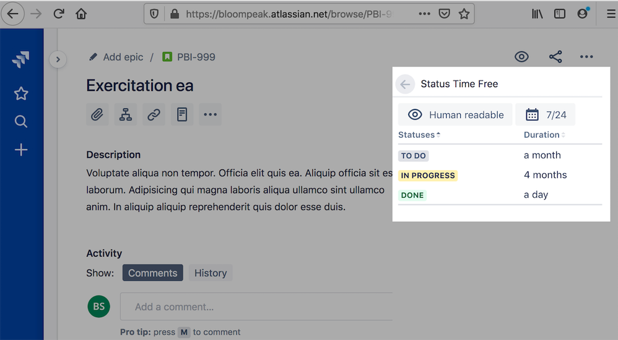Image resolution: width=618 pixels, height=340 pixels.
Task: Open the tracking protection shield icon
Action: 154,14
